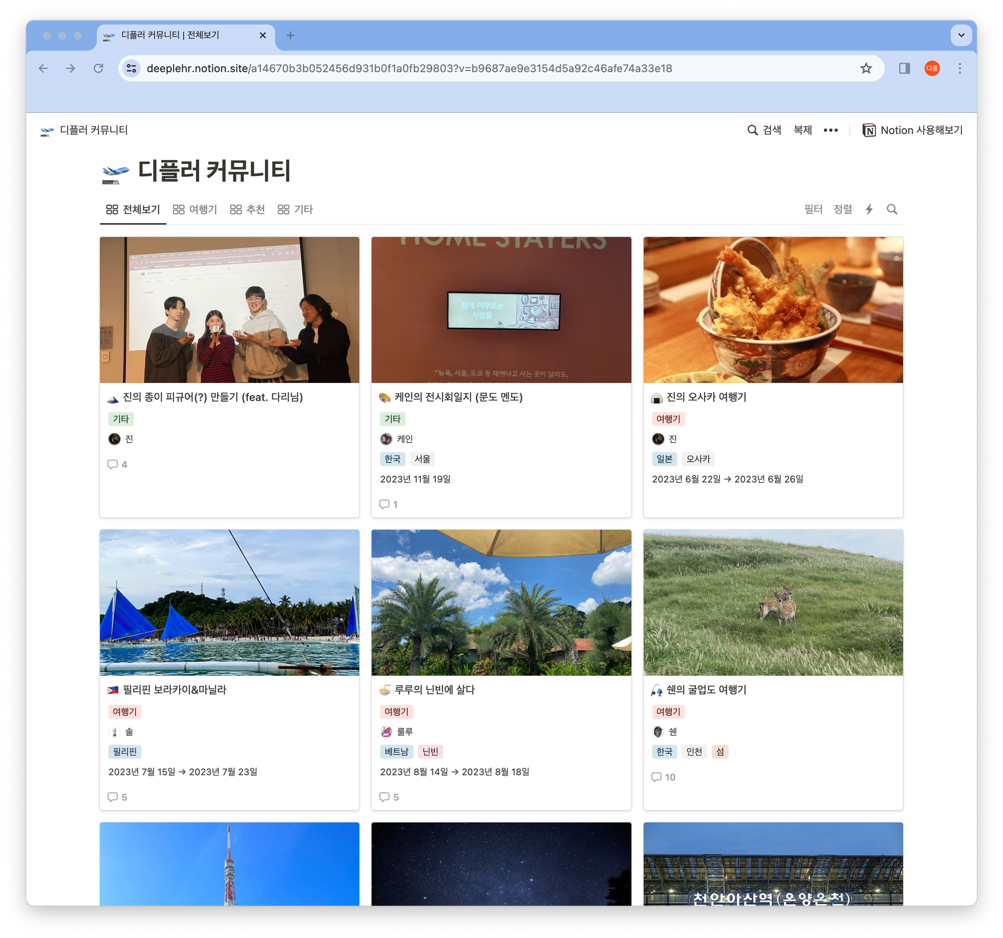Click the 오사카 tag

pyautogui.click(x=698, y=459)
